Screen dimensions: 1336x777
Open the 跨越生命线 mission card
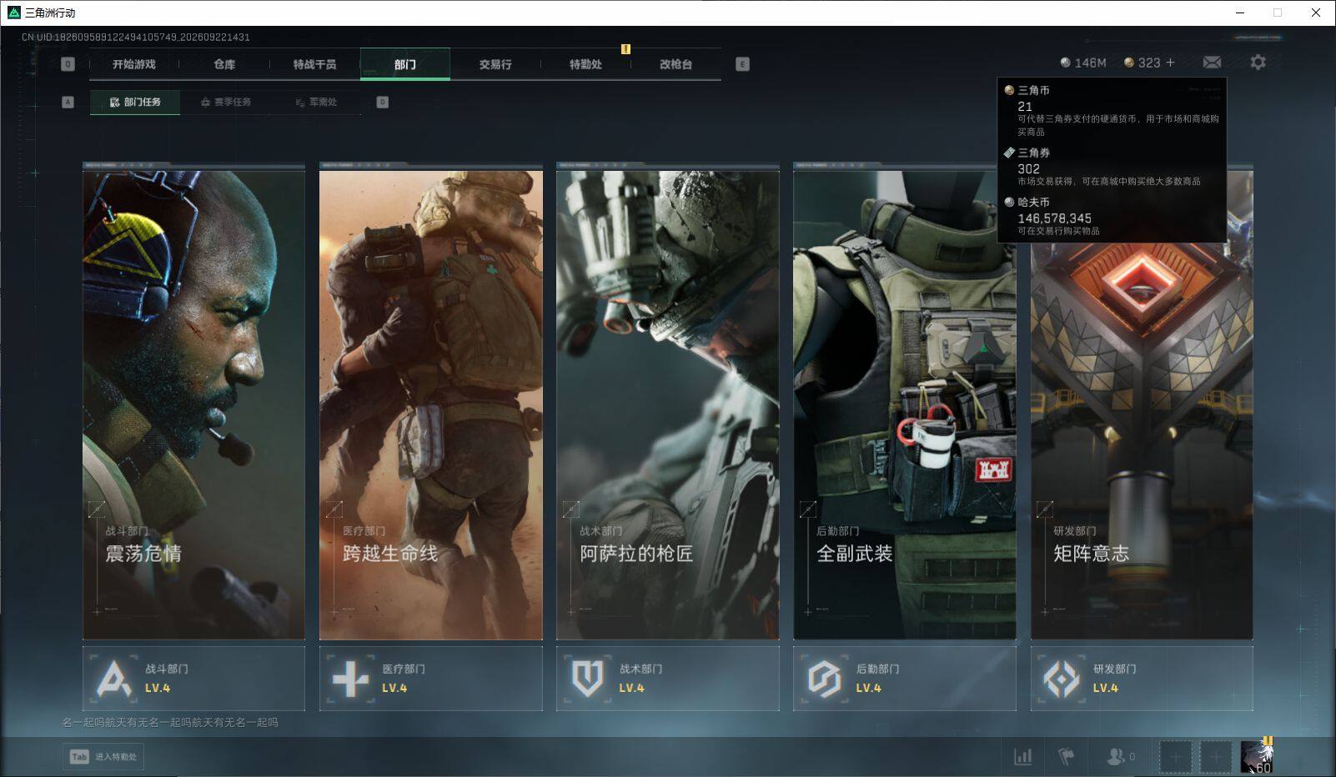tap(431, 403)
